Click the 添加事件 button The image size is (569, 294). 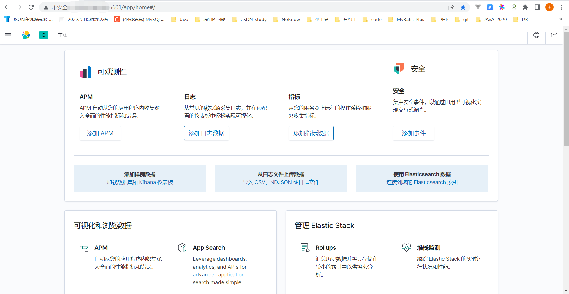(413, 133)
